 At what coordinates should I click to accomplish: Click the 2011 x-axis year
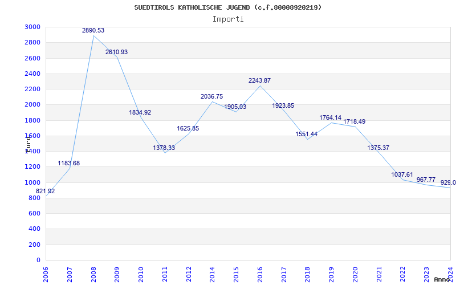tap(165, 274)
